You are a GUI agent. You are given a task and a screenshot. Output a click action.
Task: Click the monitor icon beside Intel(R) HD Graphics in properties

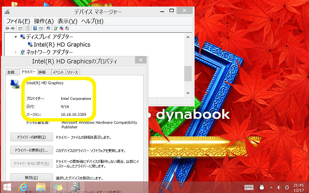(15, 84)
